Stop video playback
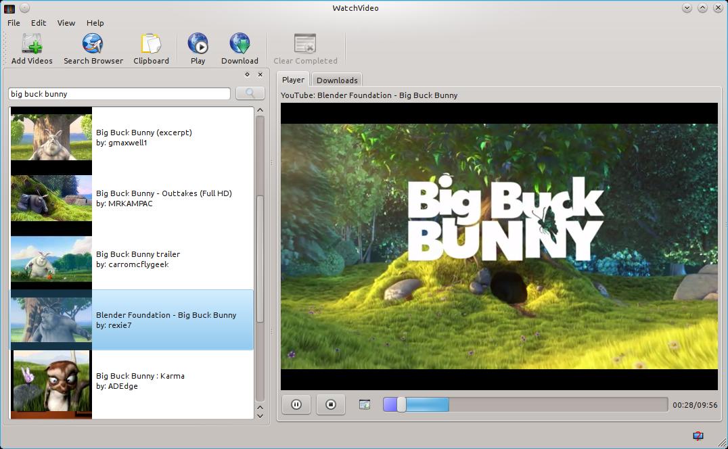This screenshot has height=449, width=728. 331,404
